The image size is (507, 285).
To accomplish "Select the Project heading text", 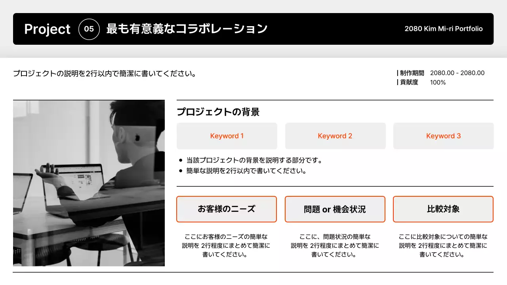I will [47, 29].
